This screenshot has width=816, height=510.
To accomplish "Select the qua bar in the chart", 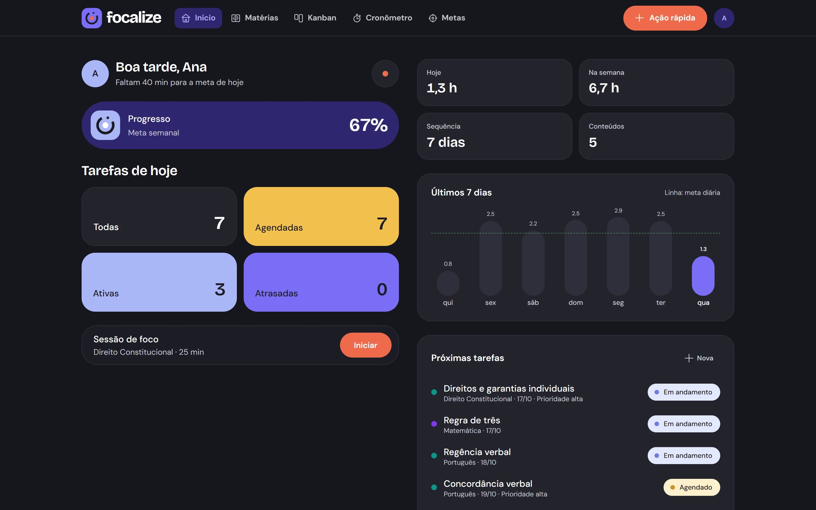I will point(703,276).
